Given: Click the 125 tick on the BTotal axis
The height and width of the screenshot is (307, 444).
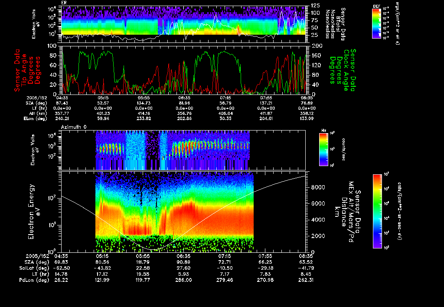Looking at the screenshot, I should (x=316, y=6).
